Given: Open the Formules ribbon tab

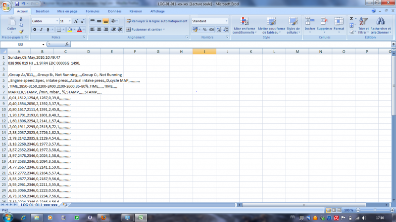Looking at the screenshot, I should [92, 11].
